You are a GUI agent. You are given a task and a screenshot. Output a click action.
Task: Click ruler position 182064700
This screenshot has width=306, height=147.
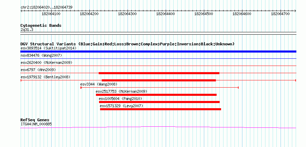click(x=281, y=14)
